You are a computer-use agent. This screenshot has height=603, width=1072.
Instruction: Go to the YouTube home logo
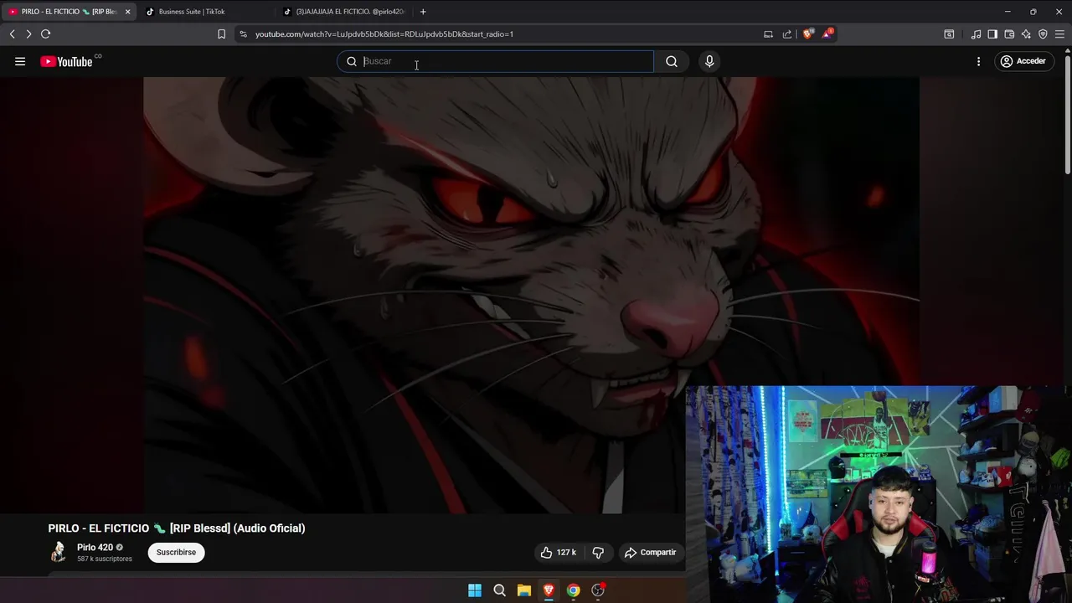coord(66,61)
